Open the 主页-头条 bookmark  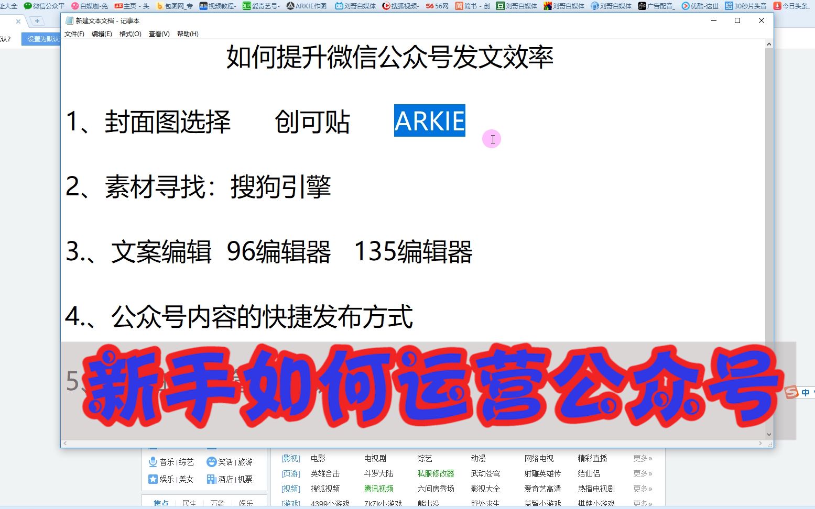pos(132,6)
